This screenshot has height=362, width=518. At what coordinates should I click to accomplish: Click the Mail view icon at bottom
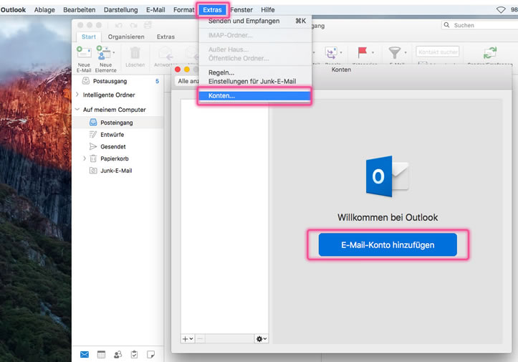pos(85,354)
